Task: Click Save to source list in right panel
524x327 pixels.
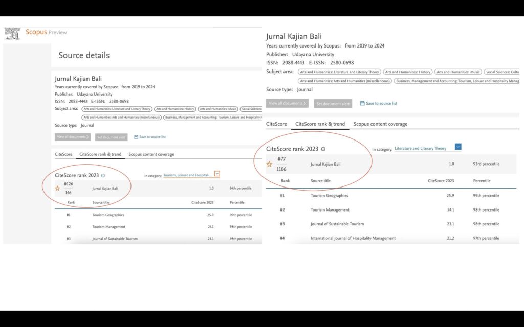Action: [378, 103]
